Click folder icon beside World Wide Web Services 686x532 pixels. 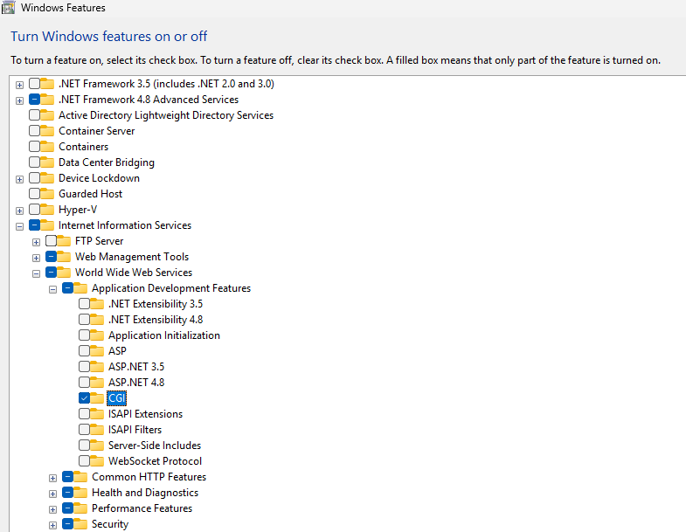[x=64, y=273]
